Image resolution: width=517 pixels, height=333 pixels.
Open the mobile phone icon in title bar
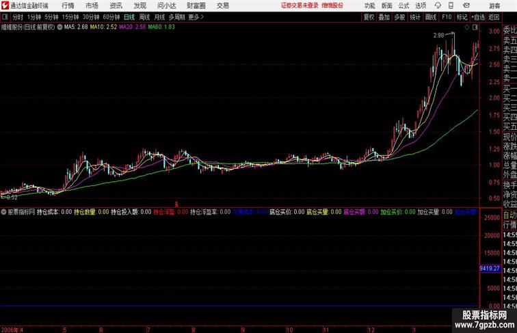pyautogui.click(x=451, y=5)
